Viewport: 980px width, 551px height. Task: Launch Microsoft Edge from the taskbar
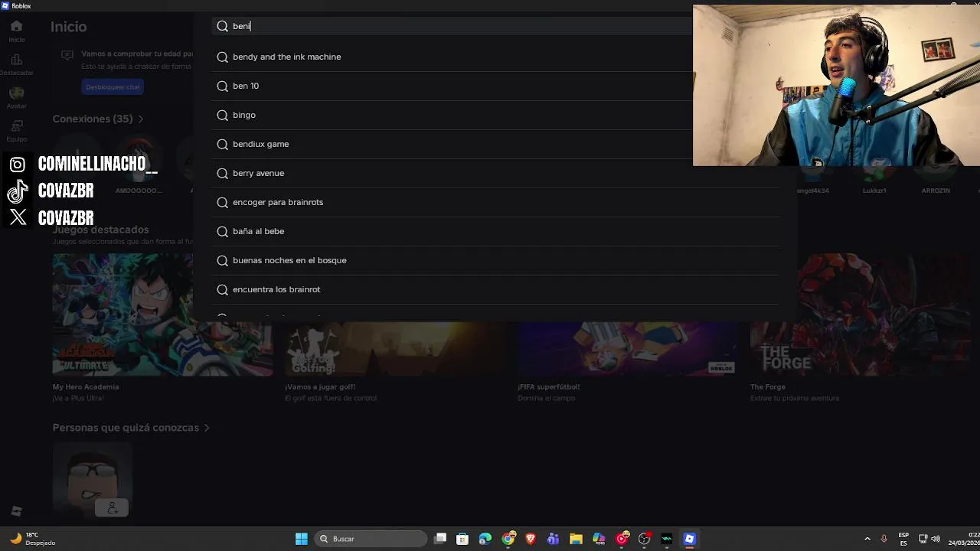(485, 539)
